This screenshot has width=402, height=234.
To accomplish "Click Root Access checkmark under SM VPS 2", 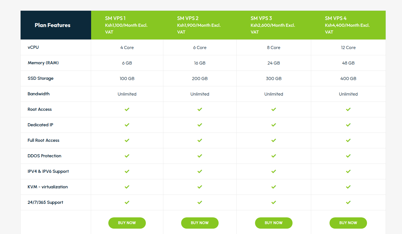I will point(200,109).
